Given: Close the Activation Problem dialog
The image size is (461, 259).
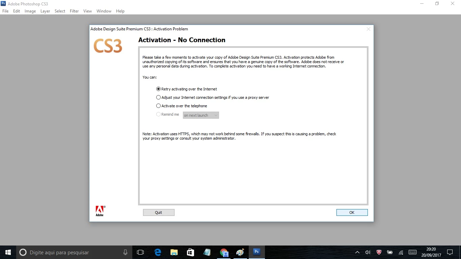Looking at the screenshot, I should click(x=369, y=29).
